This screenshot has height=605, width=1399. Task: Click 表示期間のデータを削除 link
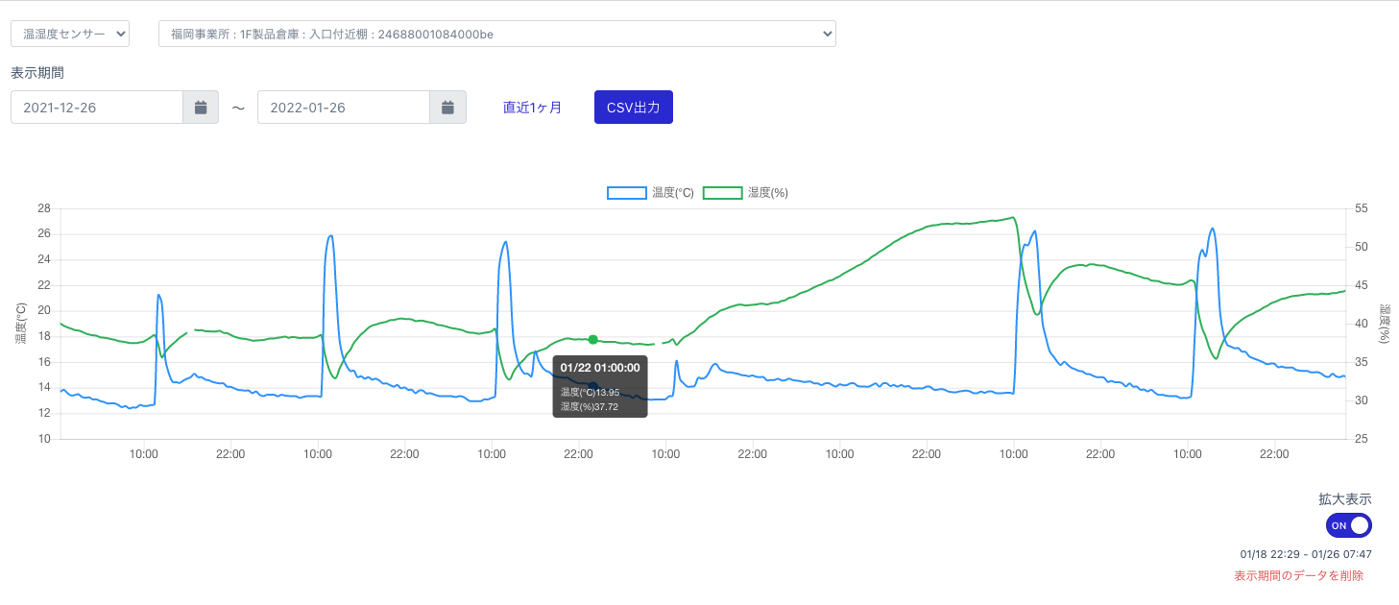(1298, 575)
